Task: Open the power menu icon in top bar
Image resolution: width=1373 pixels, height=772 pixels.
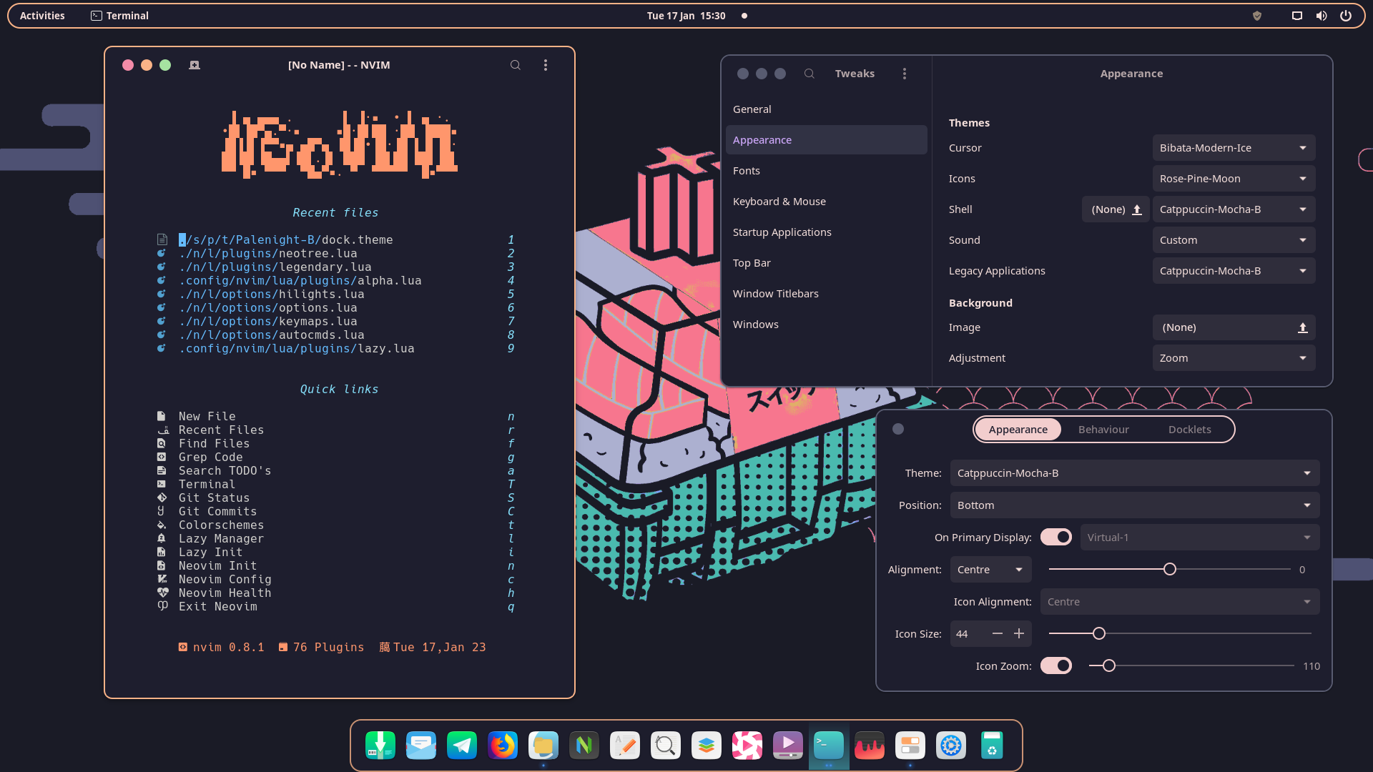Action: pyautogui.click(x=1346, y=16)
